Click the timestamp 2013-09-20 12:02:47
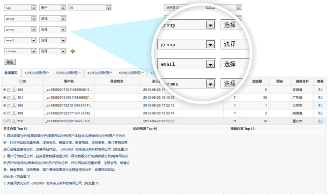The width and height of the screenshot is (328, 195). coord(159,113)
